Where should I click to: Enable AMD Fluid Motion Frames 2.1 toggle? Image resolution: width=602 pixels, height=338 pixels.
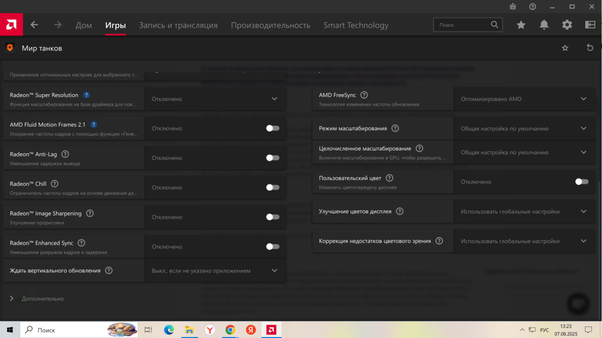[272, 128]
